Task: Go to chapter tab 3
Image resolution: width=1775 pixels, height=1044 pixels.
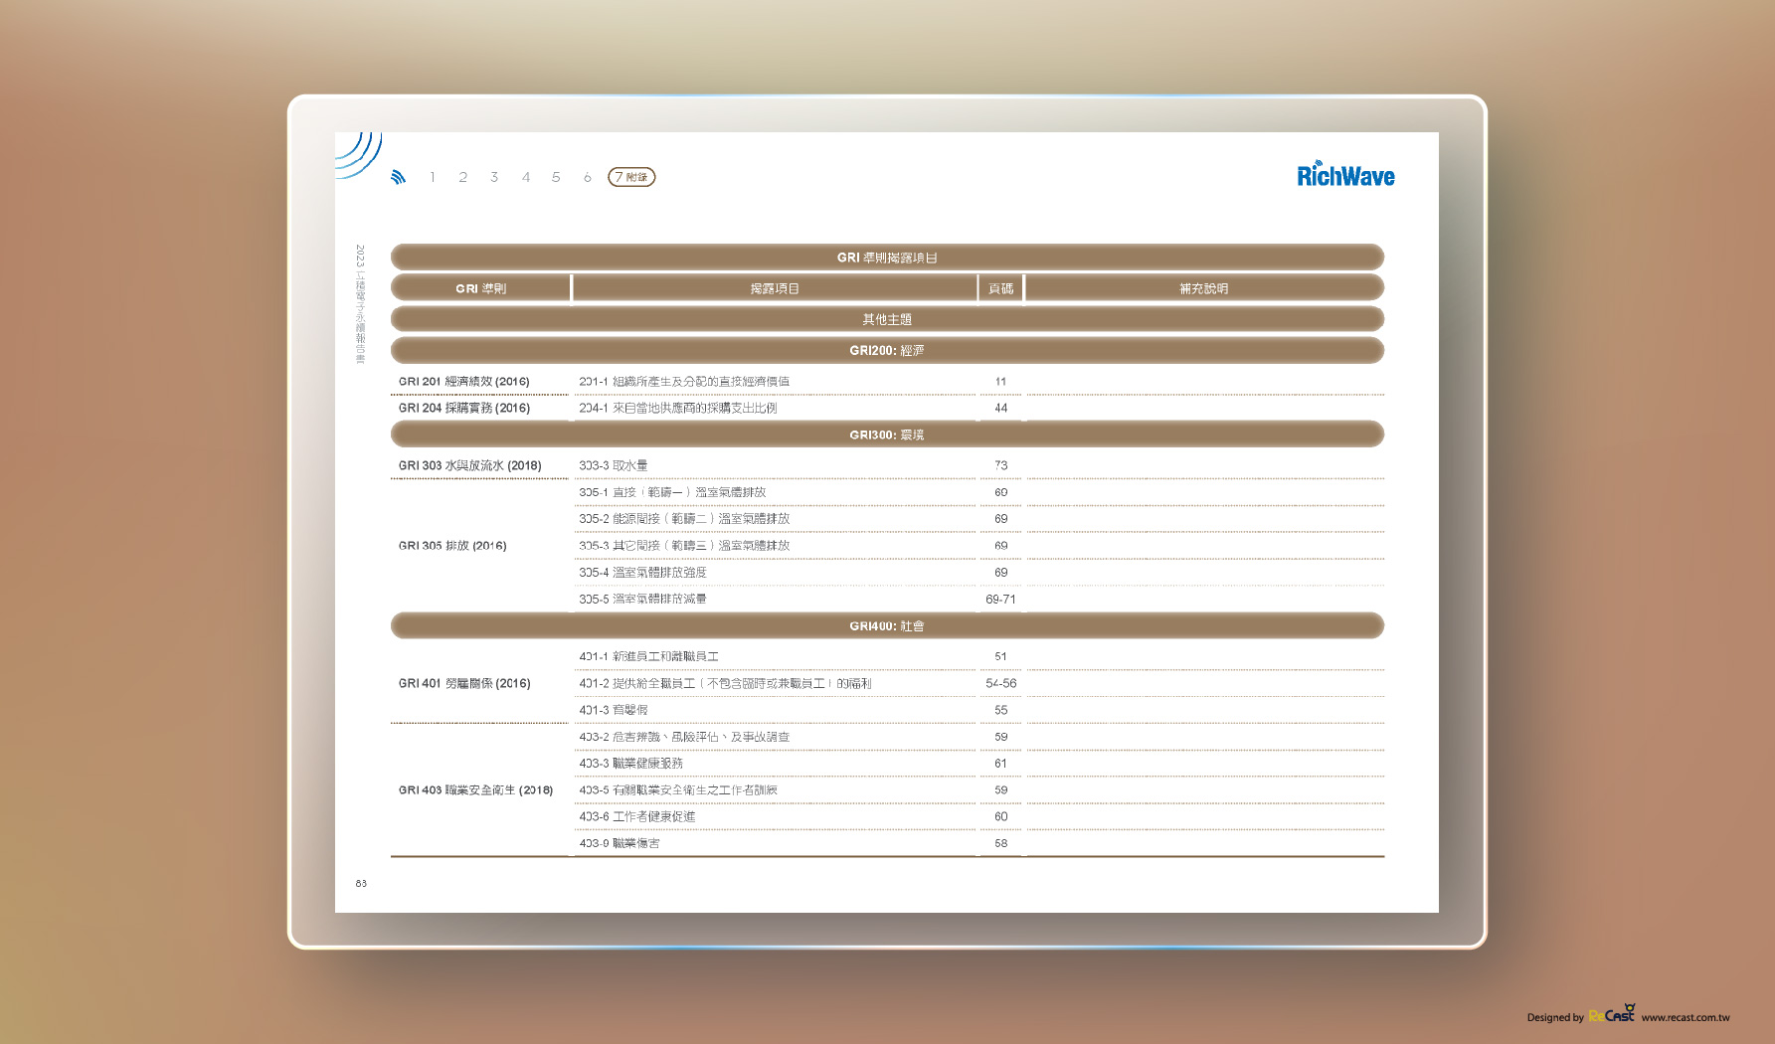Action: [493, 177]
